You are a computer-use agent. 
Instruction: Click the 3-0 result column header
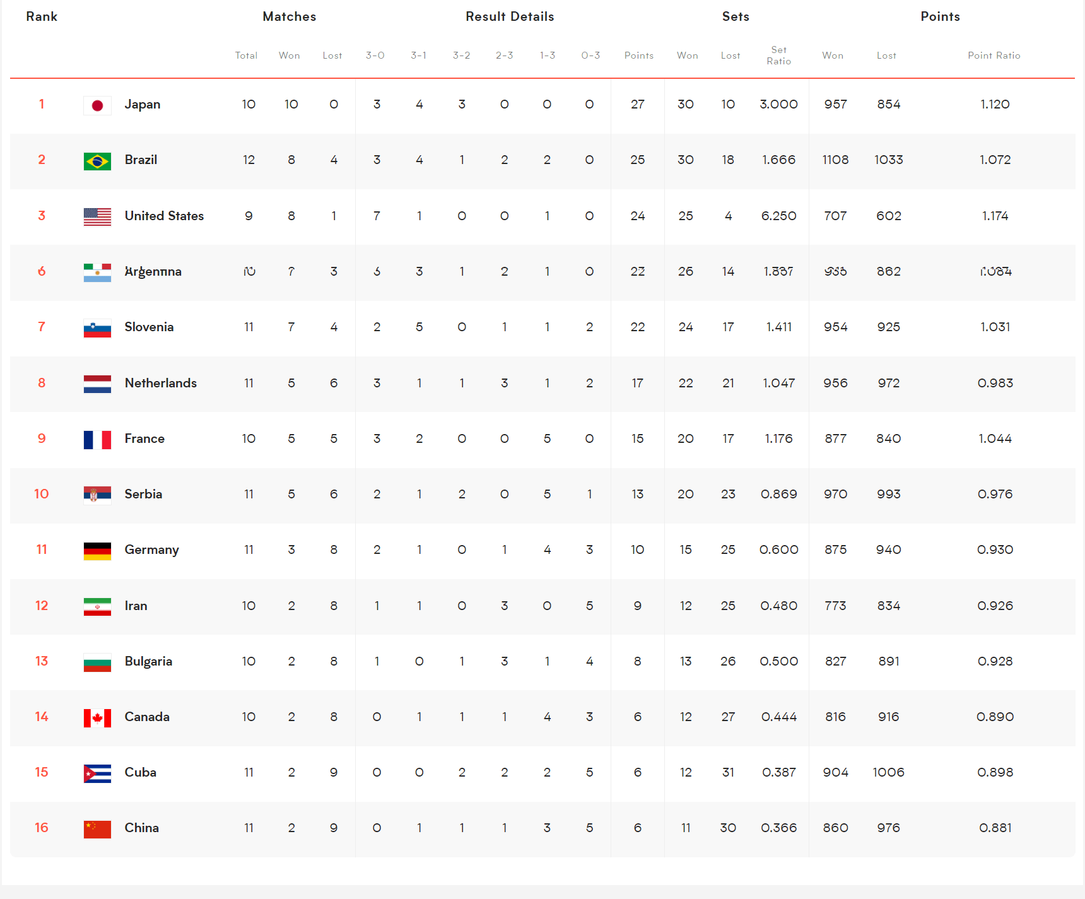tap(375, 56)
